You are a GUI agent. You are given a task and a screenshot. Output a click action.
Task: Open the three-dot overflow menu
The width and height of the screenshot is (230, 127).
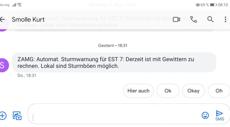(225, 19)
